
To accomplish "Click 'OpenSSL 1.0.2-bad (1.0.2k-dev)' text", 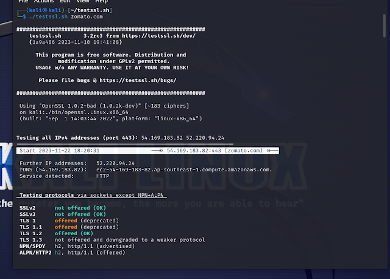I will pyautogui.click(x=90, y=106).
